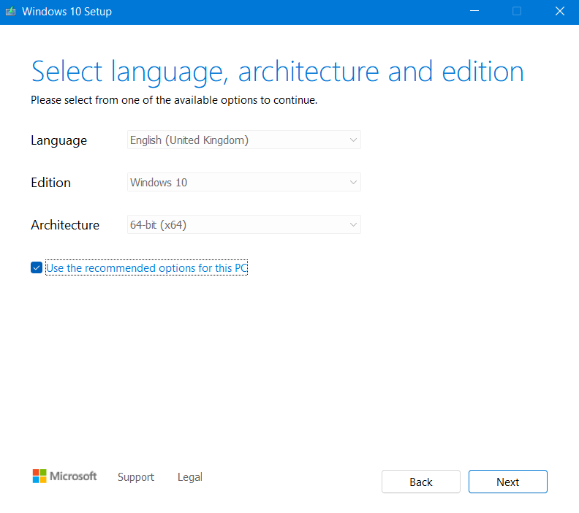Open the Language combo box showing English (United Kingdom)

[x=243, y=140]
